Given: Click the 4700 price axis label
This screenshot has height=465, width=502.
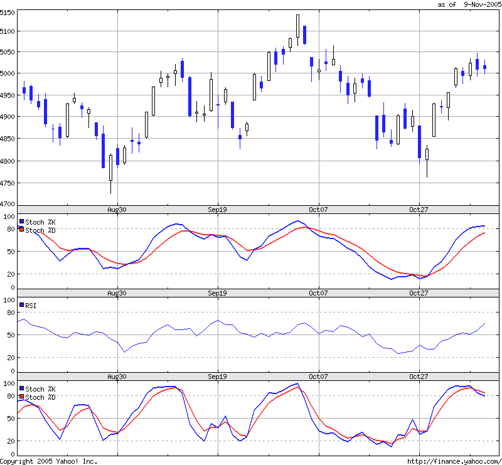Looking at the screenshot, I should coord(8,204).
